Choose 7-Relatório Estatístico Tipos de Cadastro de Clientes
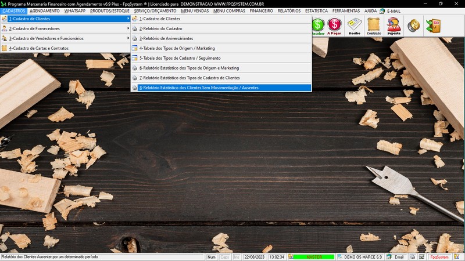Screen dimensions: 465x261 point(221,78)
